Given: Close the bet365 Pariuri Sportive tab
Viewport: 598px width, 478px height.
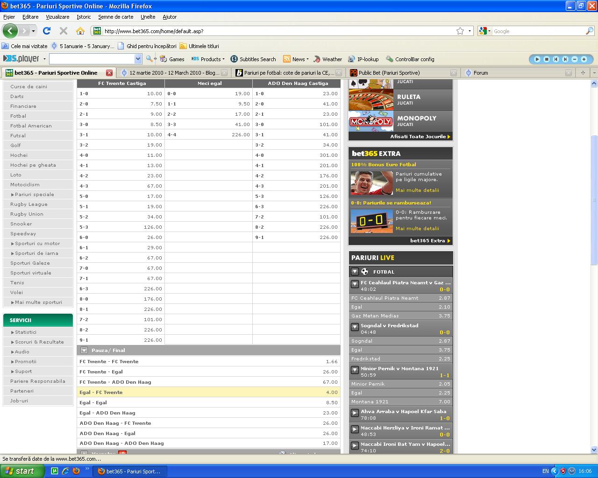Looking at the screenshot, I should click(109, 73).
